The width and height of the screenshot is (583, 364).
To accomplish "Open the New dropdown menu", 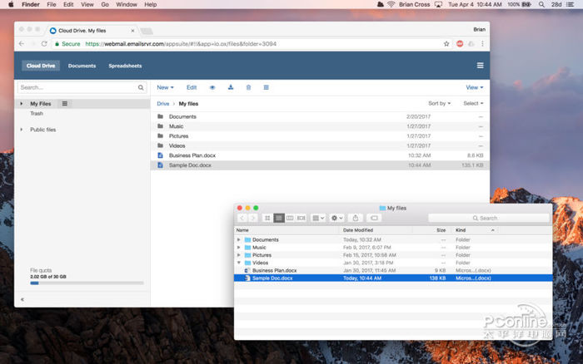I will (165, 87).
